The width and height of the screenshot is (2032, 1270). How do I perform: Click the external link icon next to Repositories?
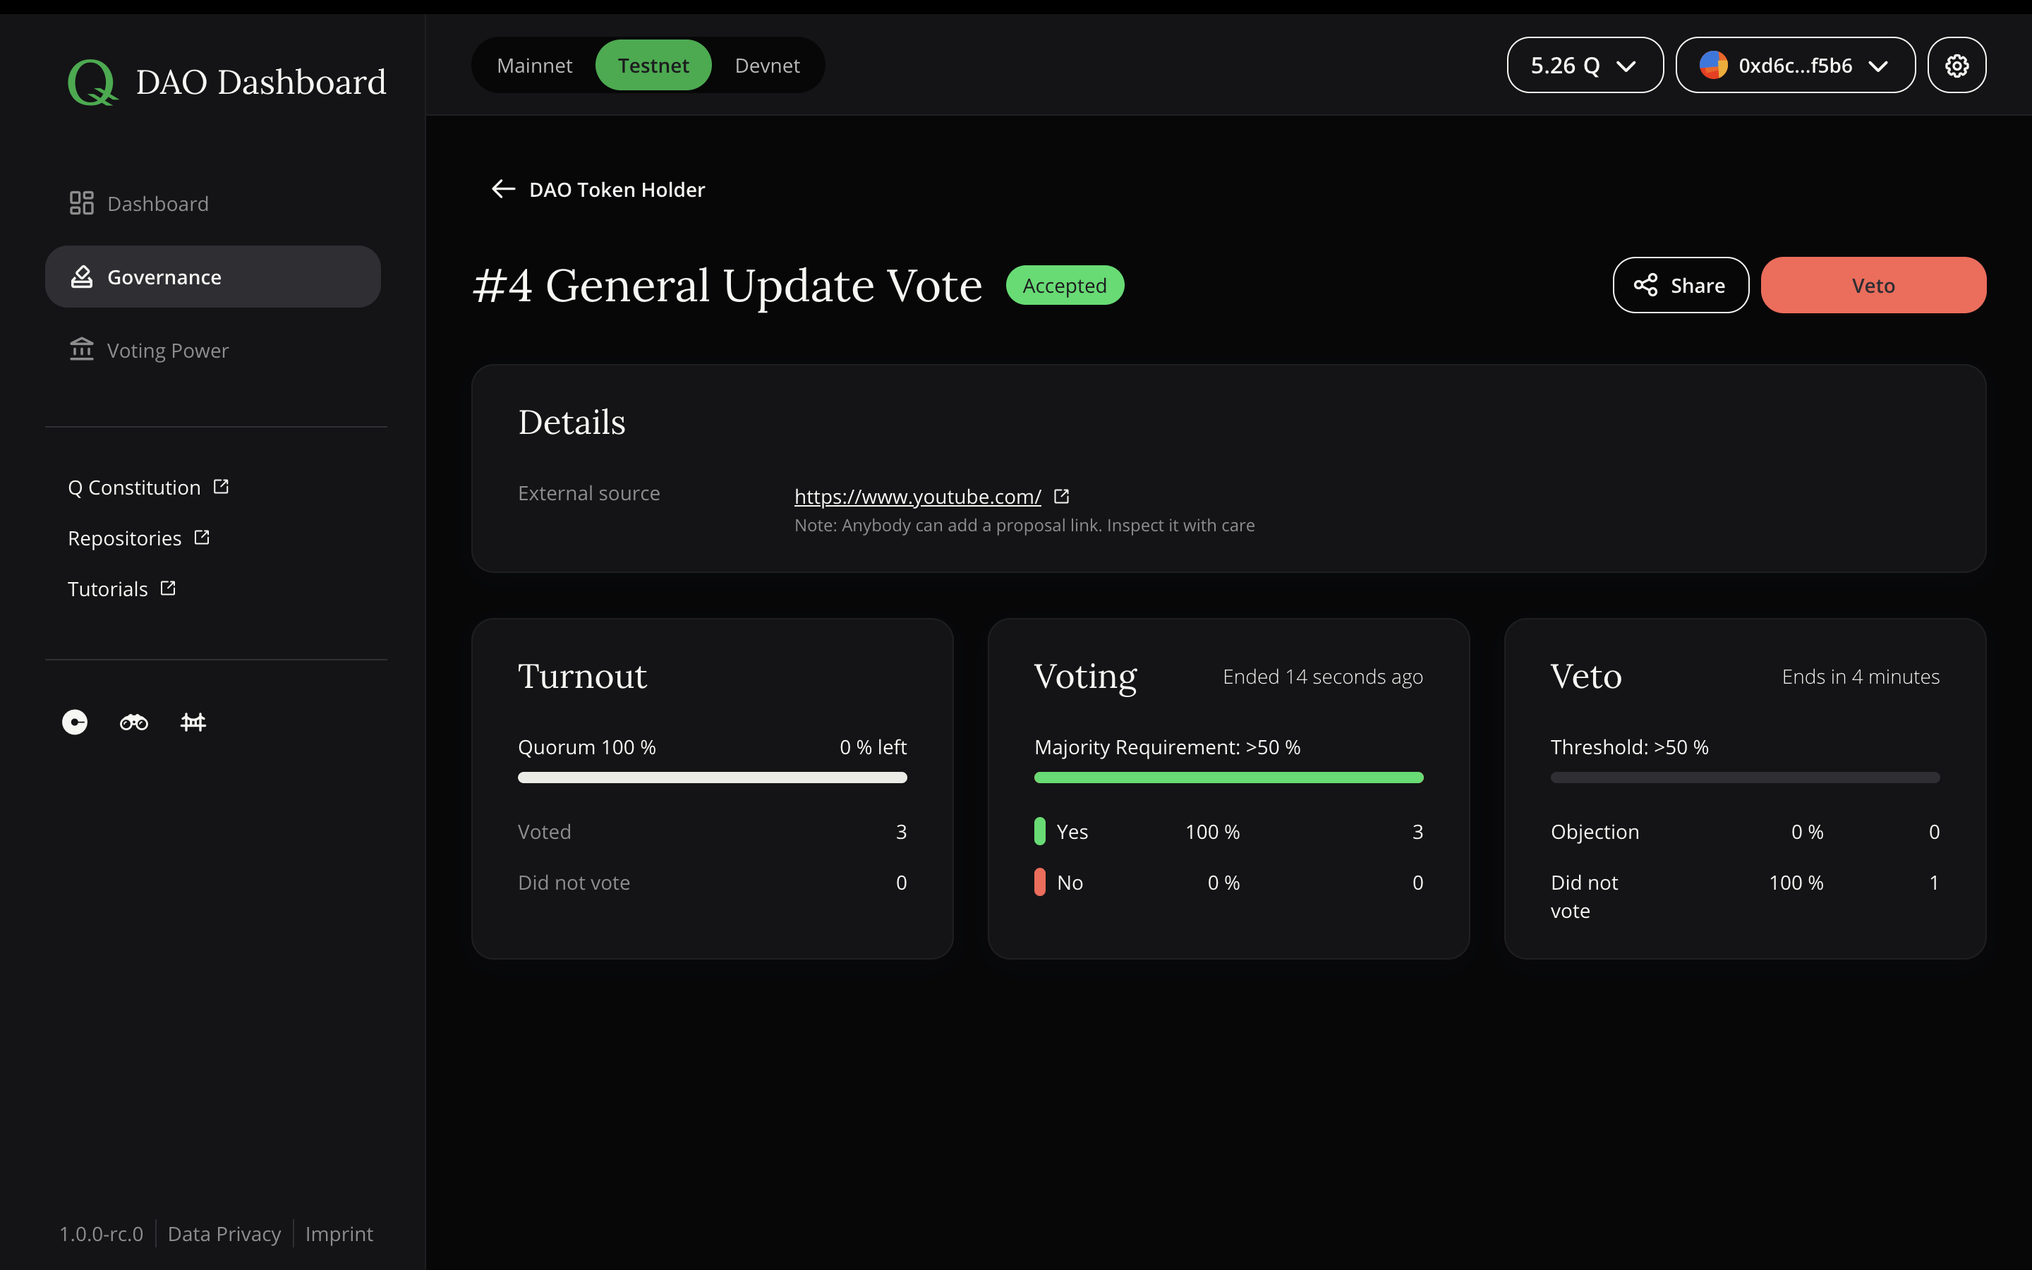click(200, 536)
